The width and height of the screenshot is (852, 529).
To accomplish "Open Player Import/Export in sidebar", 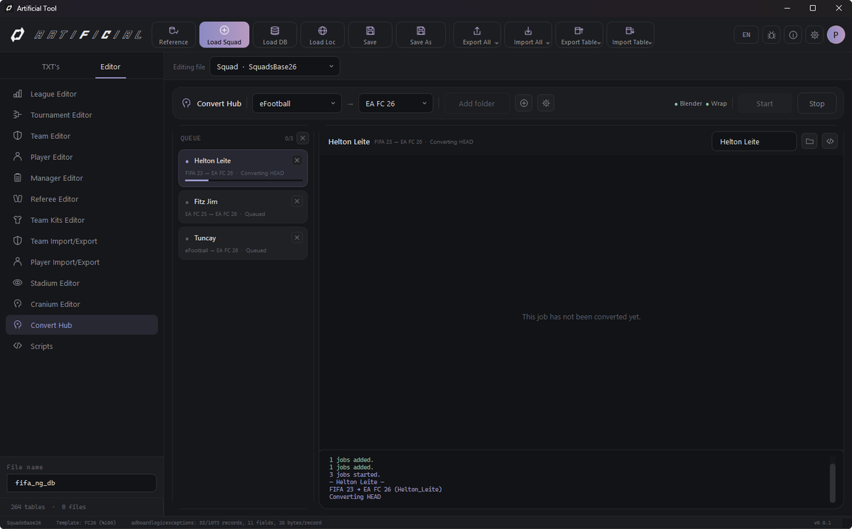I will (x=82, y=262).
